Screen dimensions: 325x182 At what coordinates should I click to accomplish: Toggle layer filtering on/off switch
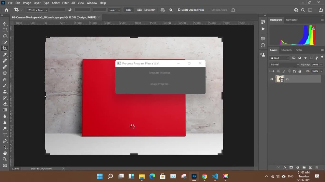tap(322, 57)
